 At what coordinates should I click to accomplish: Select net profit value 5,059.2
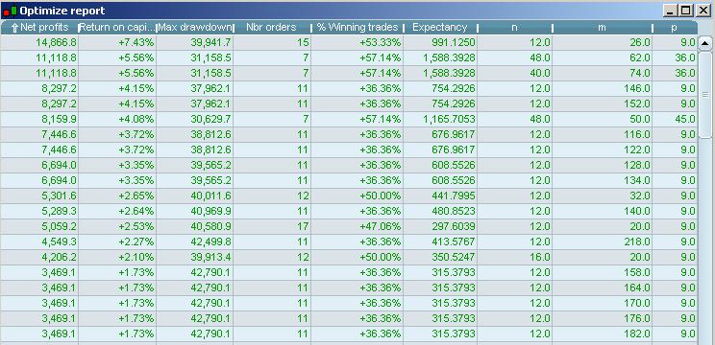pyautogui.click(x=59, y=226)
